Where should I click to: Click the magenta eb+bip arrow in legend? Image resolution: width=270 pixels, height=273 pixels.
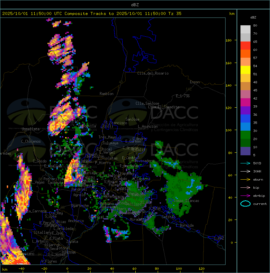click(x=245, y=196)
